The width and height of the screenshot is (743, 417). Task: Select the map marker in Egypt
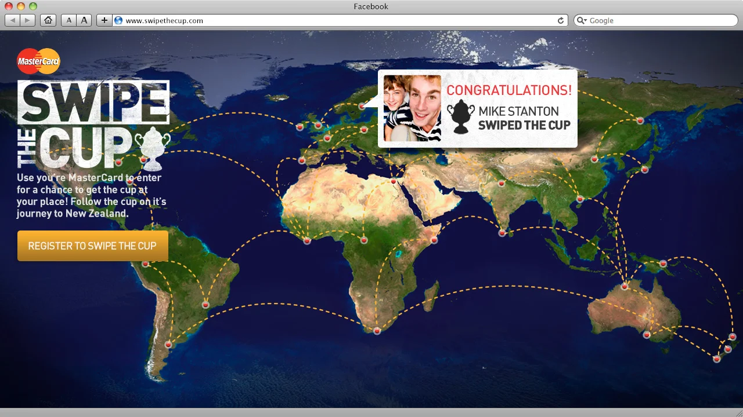[393, 181]
